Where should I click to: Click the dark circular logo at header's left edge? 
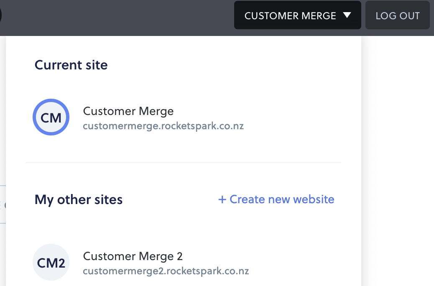coord(1,15)
